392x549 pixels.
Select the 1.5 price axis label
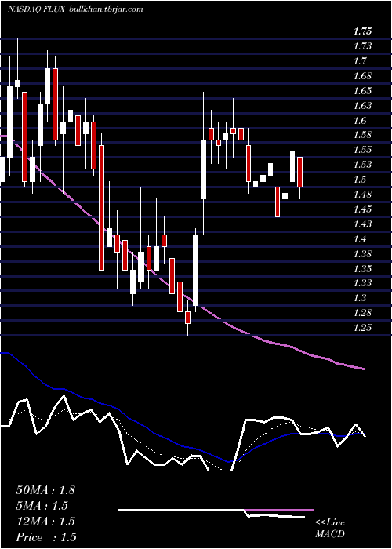coord(360,180)
